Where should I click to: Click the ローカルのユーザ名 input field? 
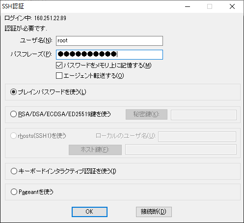tap(197, 136)
